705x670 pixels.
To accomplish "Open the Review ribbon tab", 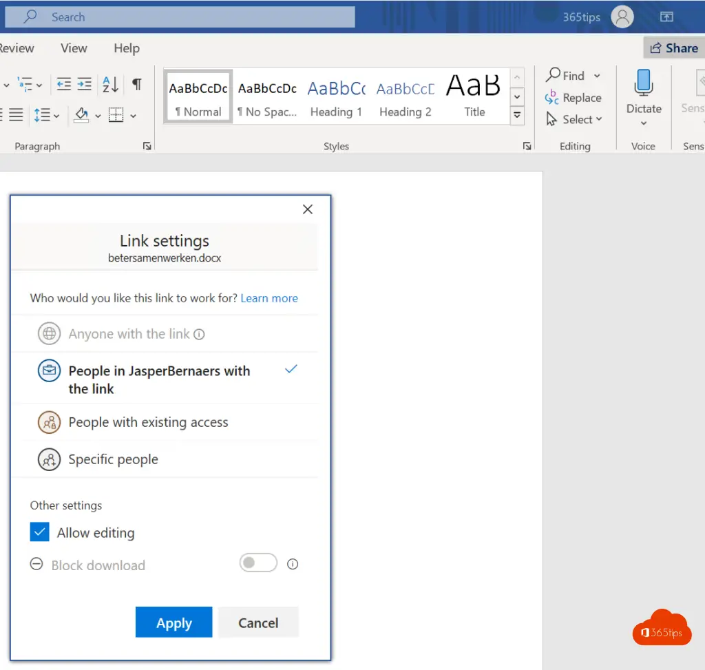I will (x=17, y=48).
